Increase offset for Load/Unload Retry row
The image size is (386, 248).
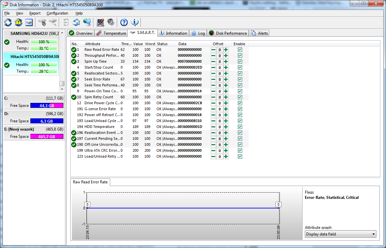[x=226, y=156]
